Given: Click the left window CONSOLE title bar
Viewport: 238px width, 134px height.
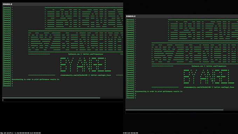Looking at the screenshot, I should (x=63, y=4).
